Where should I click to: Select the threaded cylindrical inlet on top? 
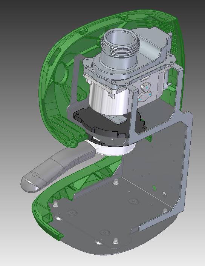point(120,48)
